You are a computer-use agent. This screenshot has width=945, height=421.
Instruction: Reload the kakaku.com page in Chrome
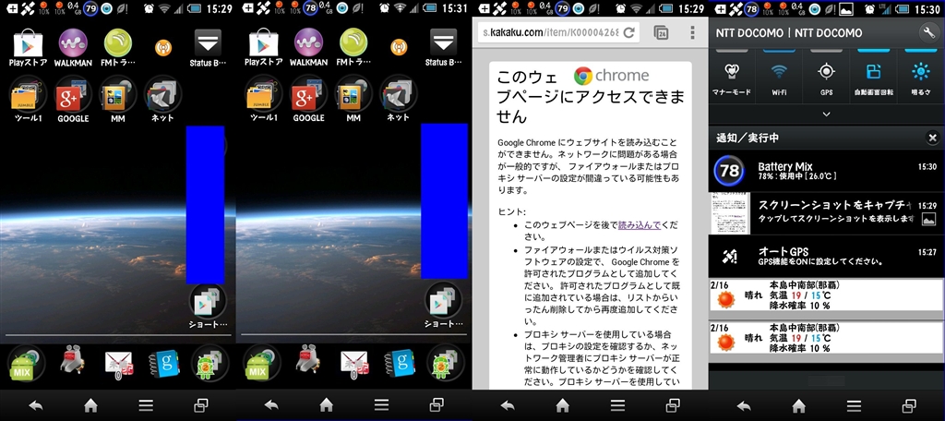click(x=628, y=32)
